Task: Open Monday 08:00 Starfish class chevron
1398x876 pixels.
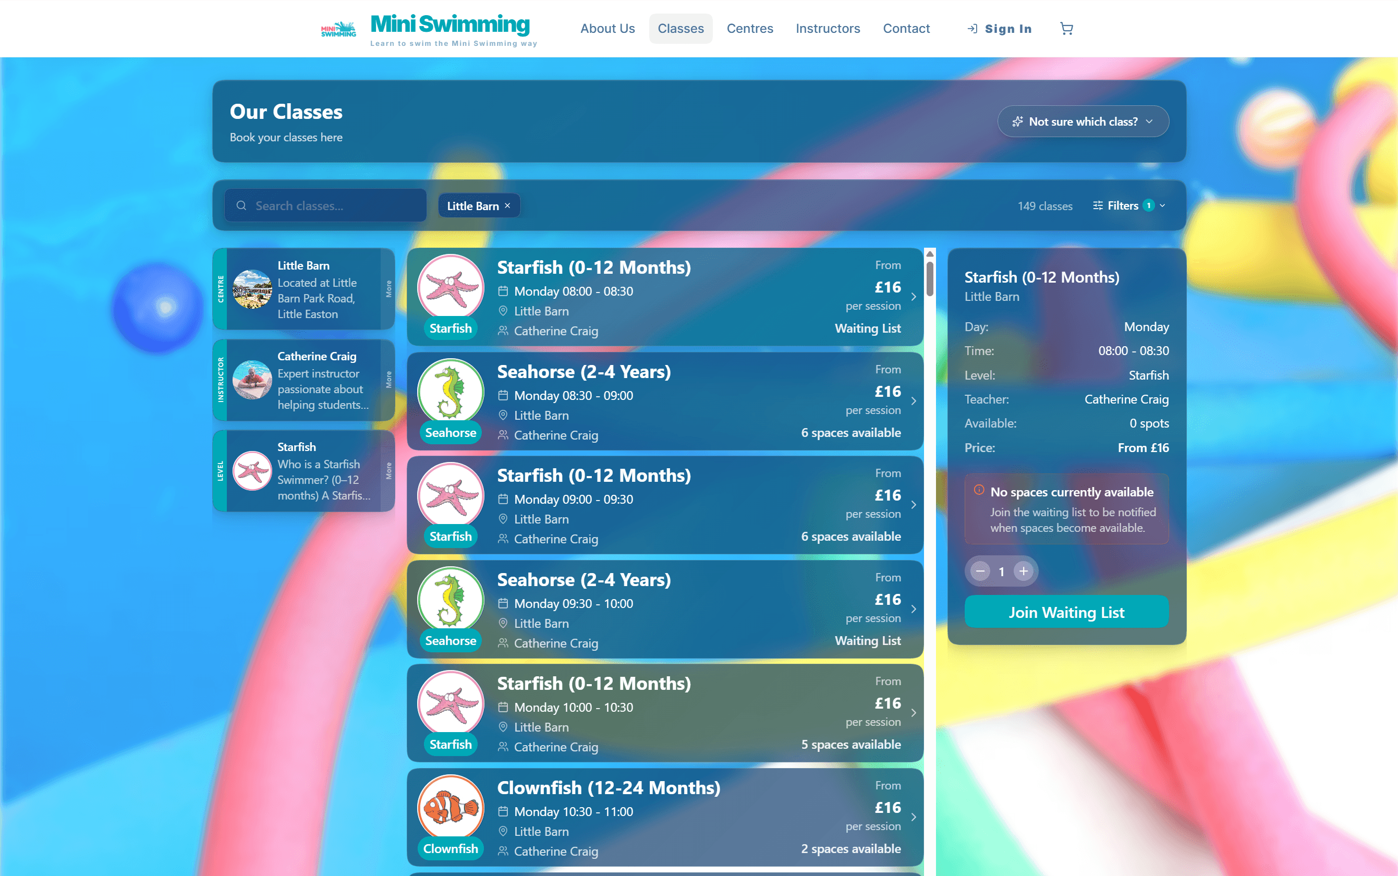Action: pos(914,297)
